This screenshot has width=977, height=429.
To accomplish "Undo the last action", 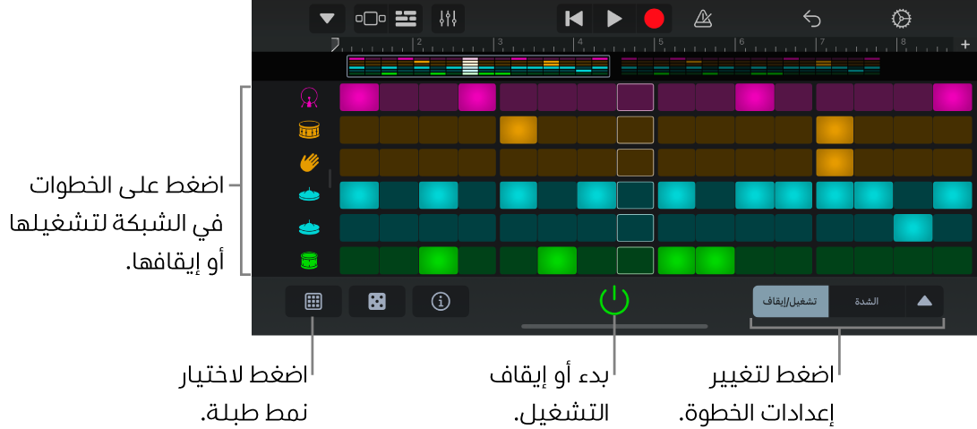I will click(812, 20).
